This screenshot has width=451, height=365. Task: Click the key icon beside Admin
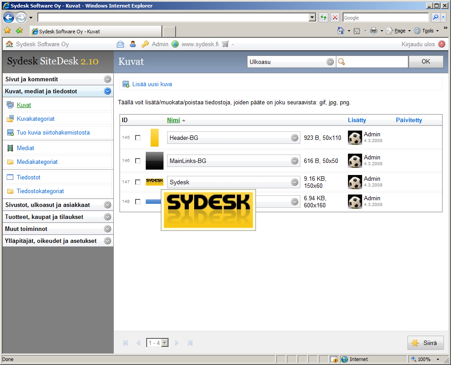click(x=145, y=44)
